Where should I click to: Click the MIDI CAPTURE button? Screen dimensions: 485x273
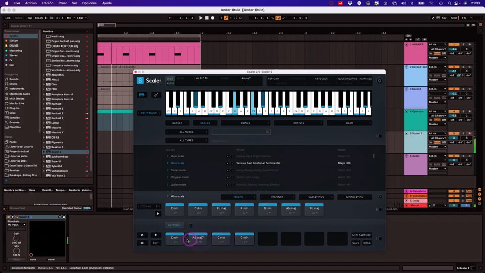point(361,235)
